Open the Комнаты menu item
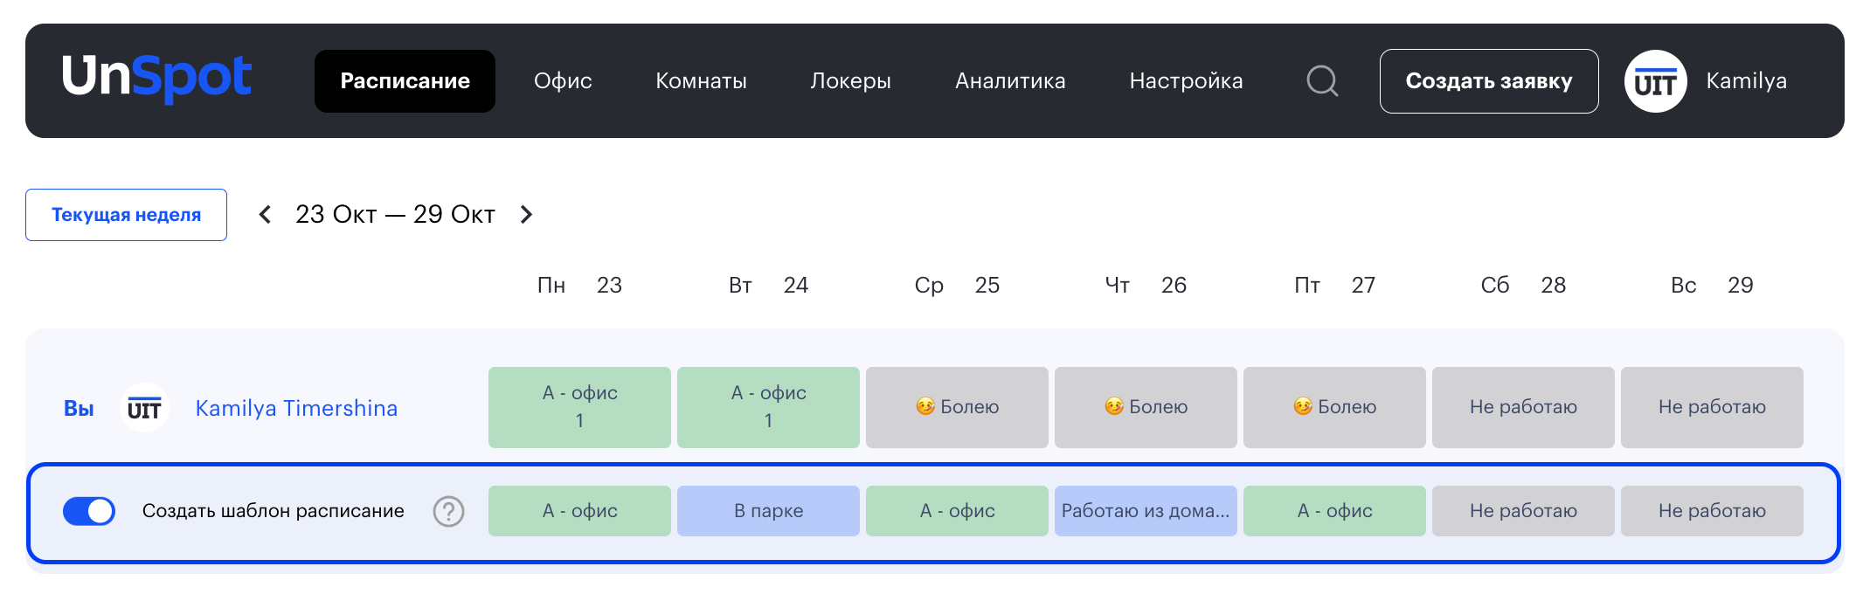Screen dimensions: 1870x601 pos(701,81)
